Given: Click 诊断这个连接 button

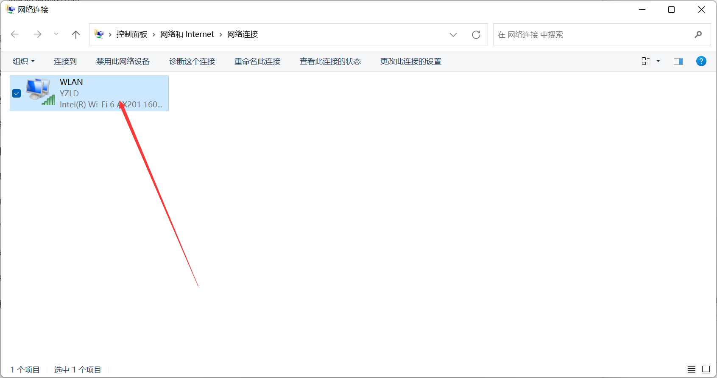Looking at the screenshot, I should click(x=192, y=62).
